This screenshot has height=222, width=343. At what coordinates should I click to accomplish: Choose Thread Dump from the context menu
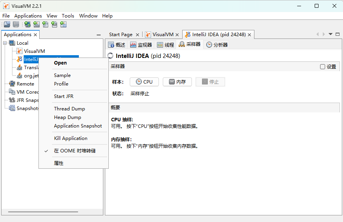(x=73, y=108)
